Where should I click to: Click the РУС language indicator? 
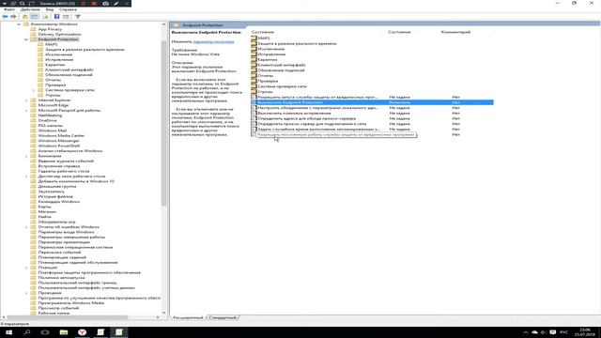[564, 332]
